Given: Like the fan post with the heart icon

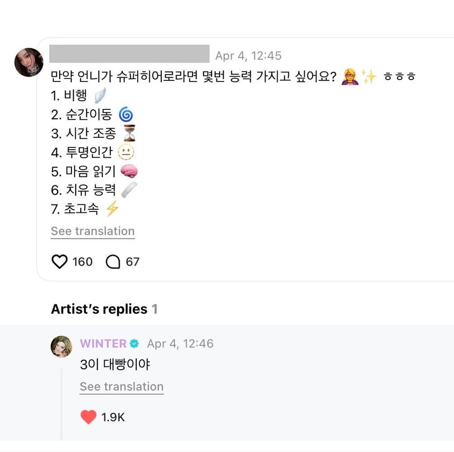Looking at the screenshot, I should click(x=59, y=262).
